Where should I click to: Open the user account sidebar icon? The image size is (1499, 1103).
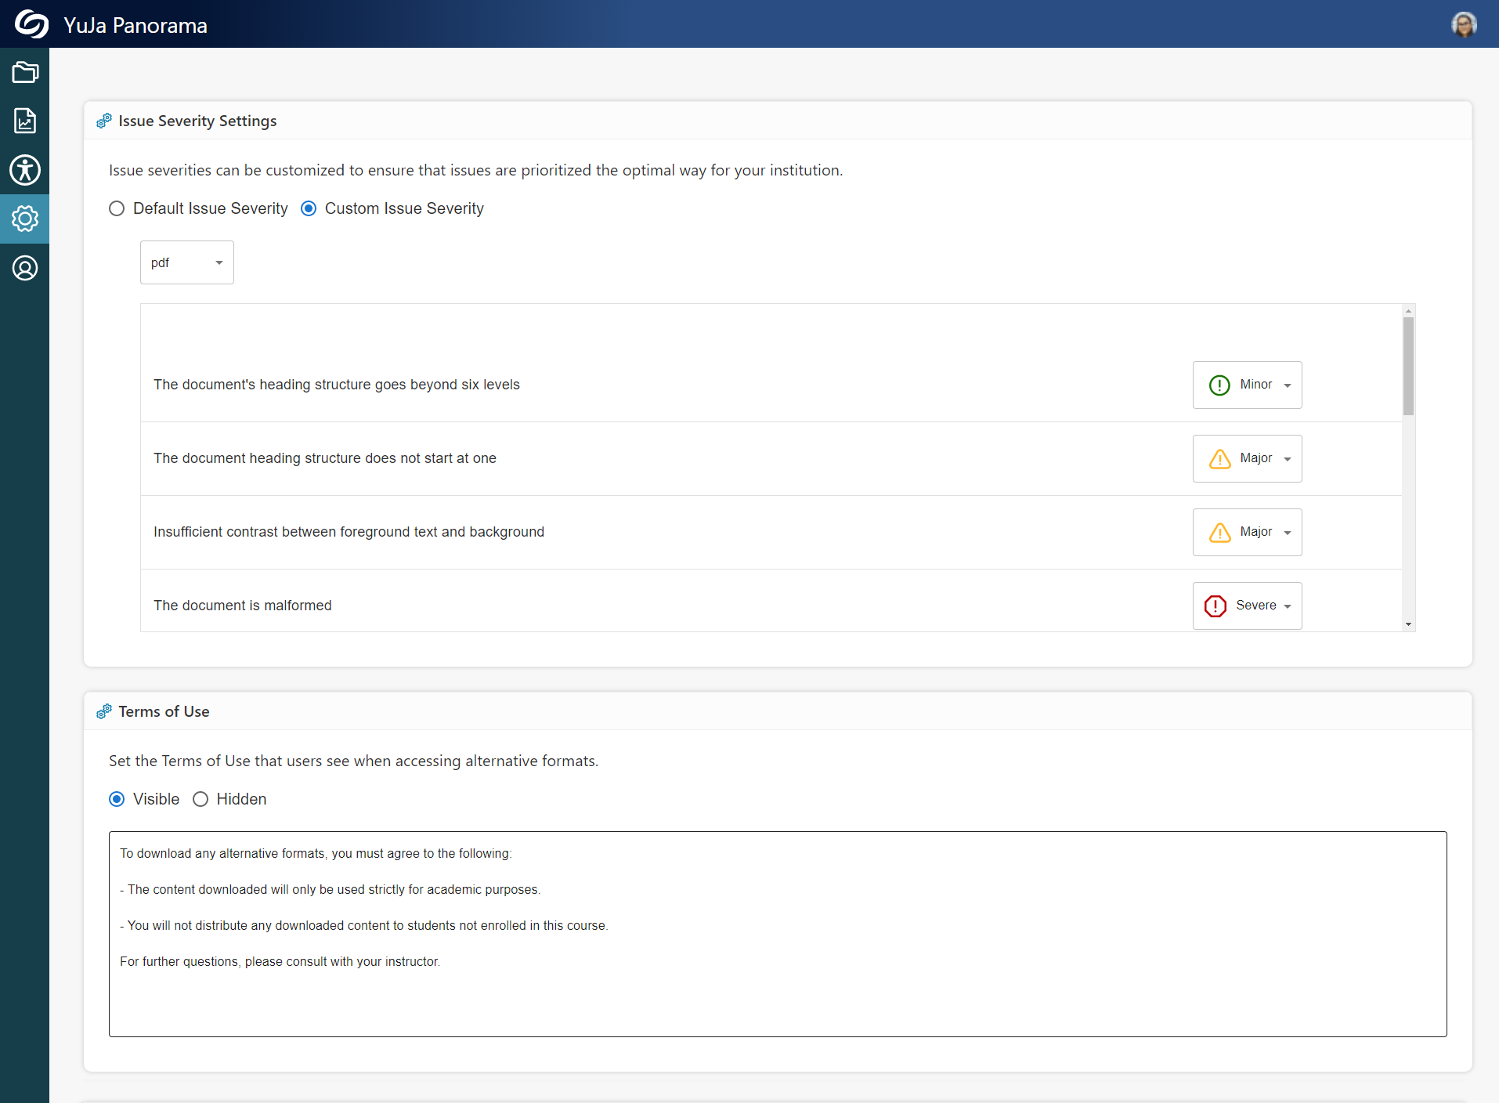(x=25, y=268)
